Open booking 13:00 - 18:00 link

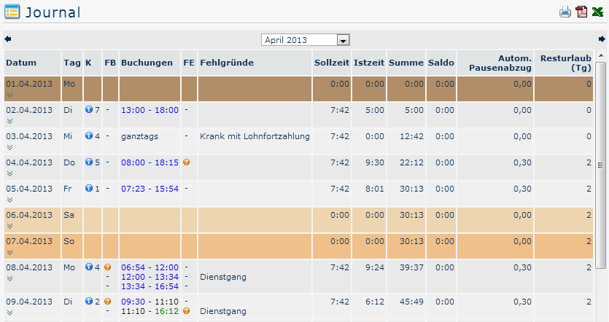[x=150, y=110]
